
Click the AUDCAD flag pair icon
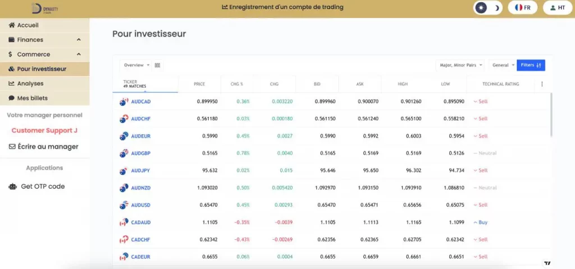pos(124,102)
